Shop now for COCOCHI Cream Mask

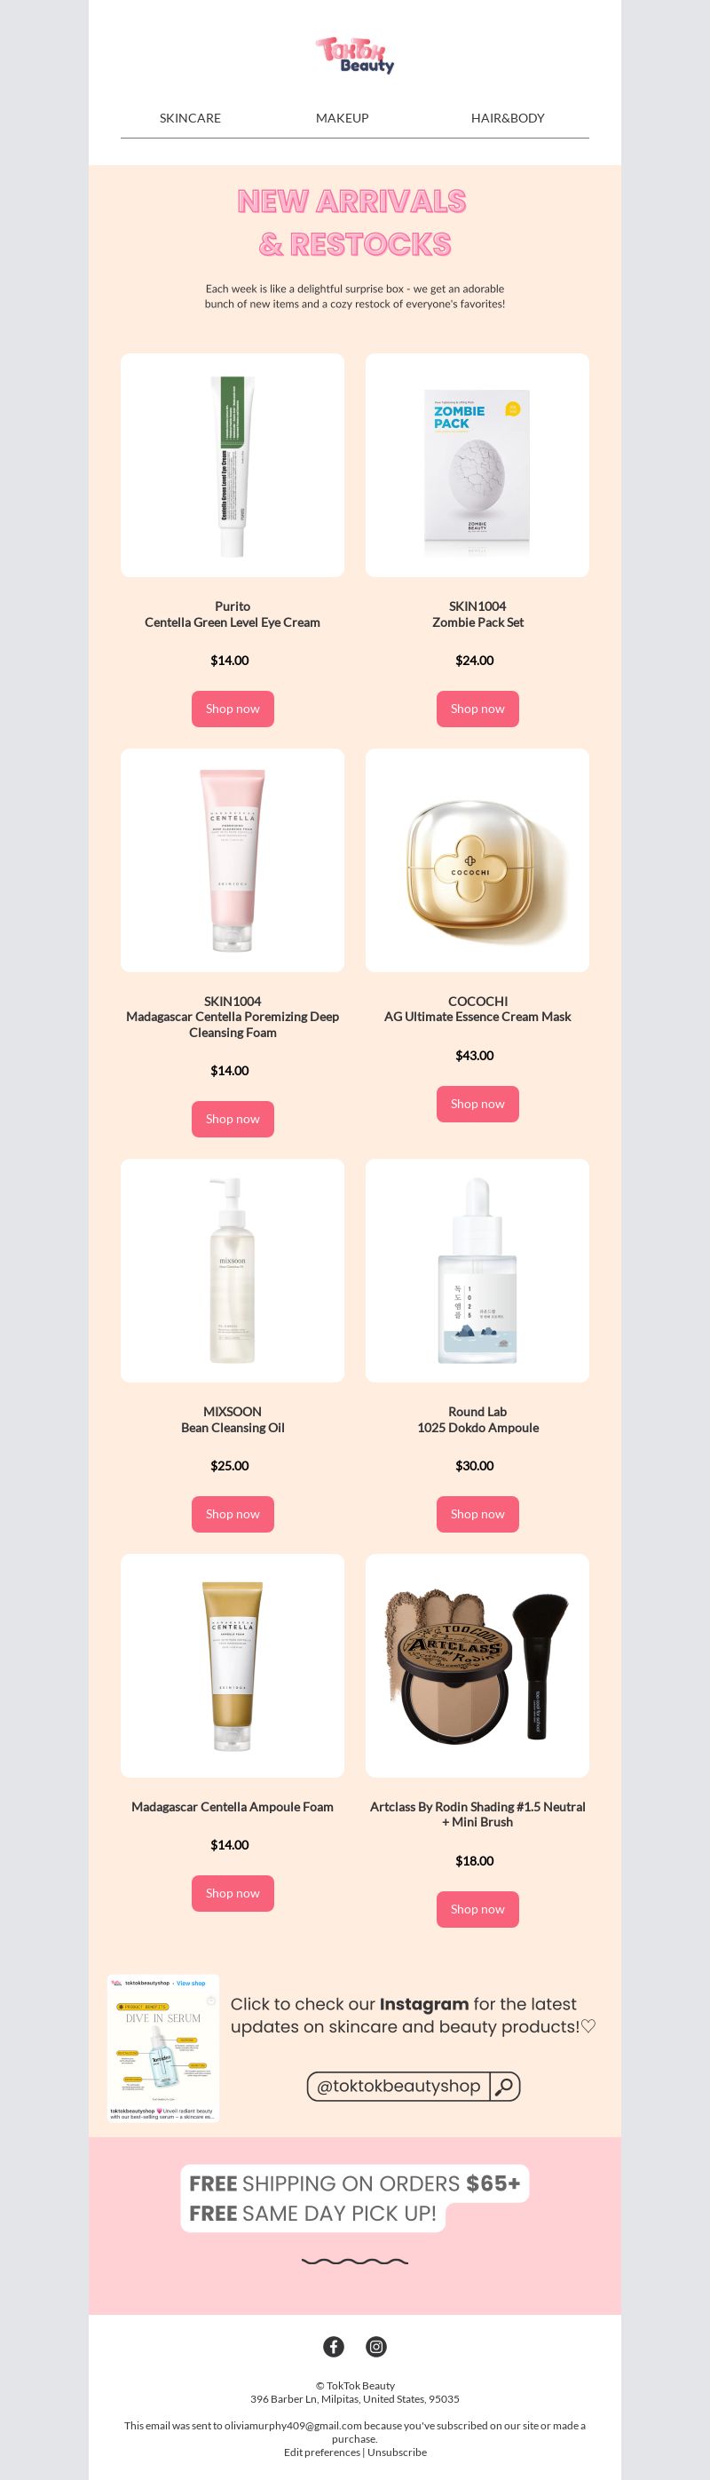[x=478, y=1105]
